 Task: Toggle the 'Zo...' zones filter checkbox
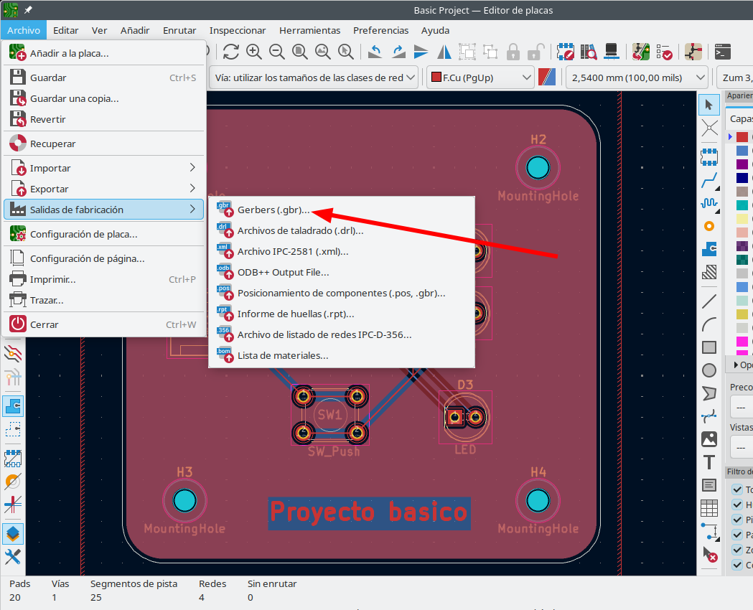(x=736, y=550)
